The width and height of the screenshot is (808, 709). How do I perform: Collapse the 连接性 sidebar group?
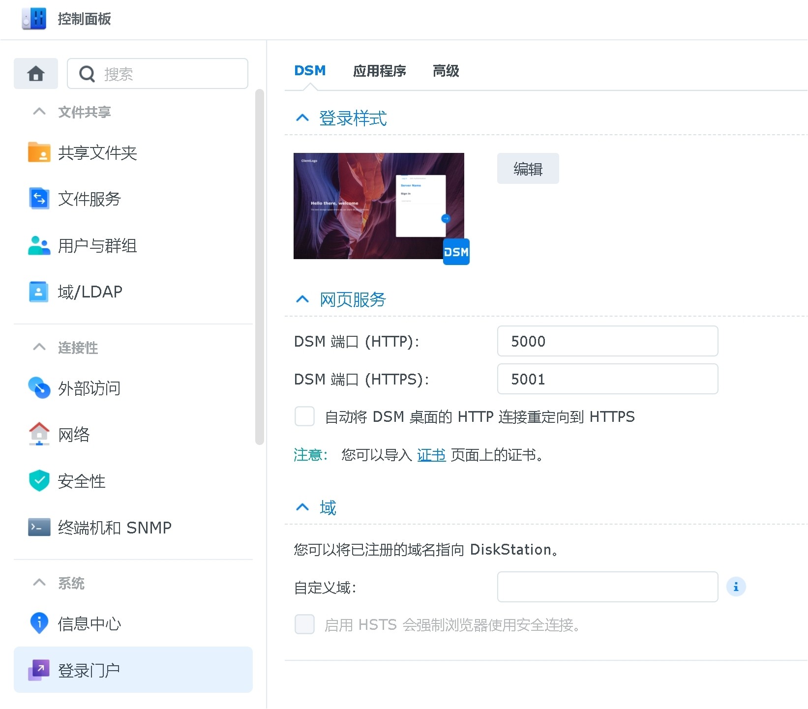click(x=39, y=347)
